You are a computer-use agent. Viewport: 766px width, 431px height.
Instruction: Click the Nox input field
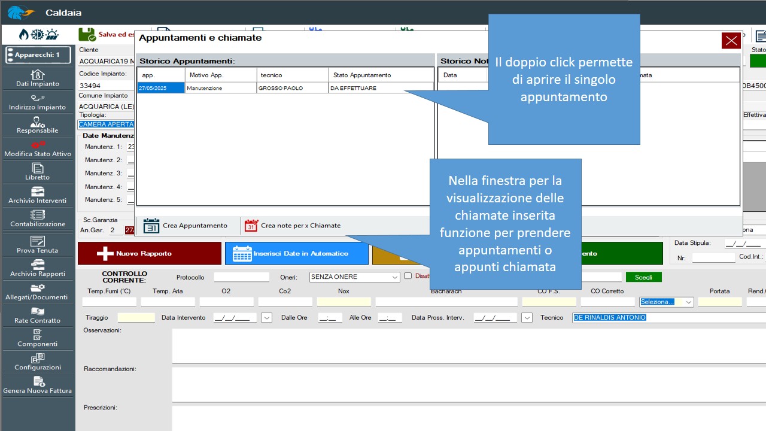[x=344, y=302]
